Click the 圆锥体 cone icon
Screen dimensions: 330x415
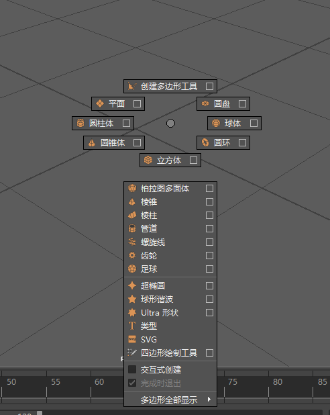click(91, 143)
